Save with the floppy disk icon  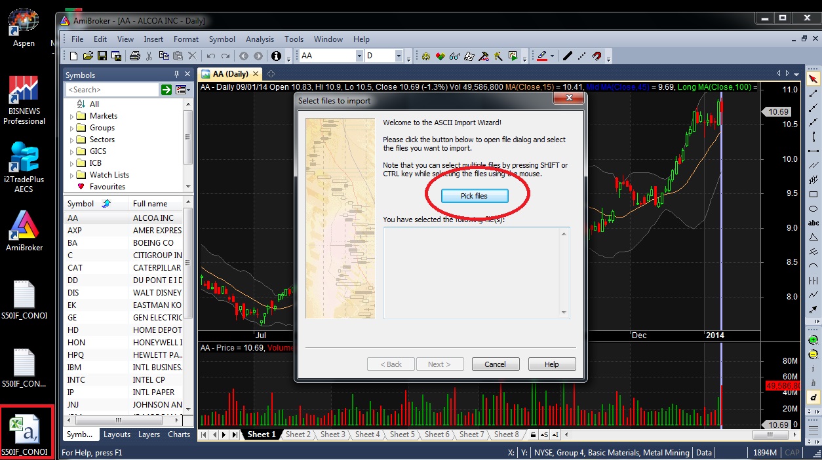102,56
